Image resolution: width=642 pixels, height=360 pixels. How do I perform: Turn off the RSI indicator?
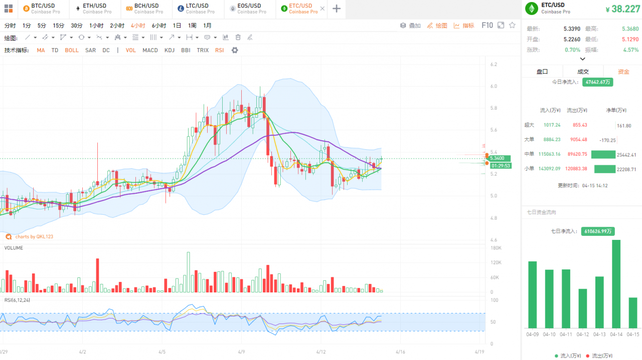219,51
